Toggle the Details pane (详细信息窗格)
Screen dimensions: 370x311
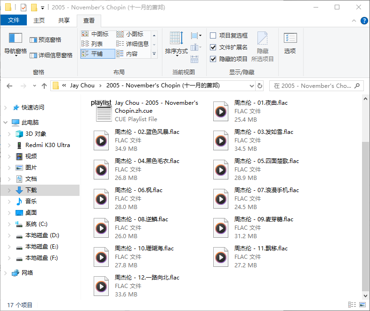tap(51, 55)
